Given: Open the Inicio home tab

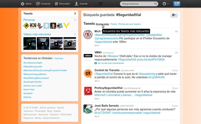Looking at the screenshot, I should 26,4.
